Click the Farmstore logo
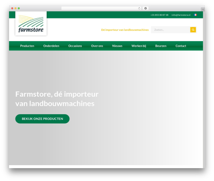Image resolution: width=214 pixels, height=181 pixels. click(31, 24)
